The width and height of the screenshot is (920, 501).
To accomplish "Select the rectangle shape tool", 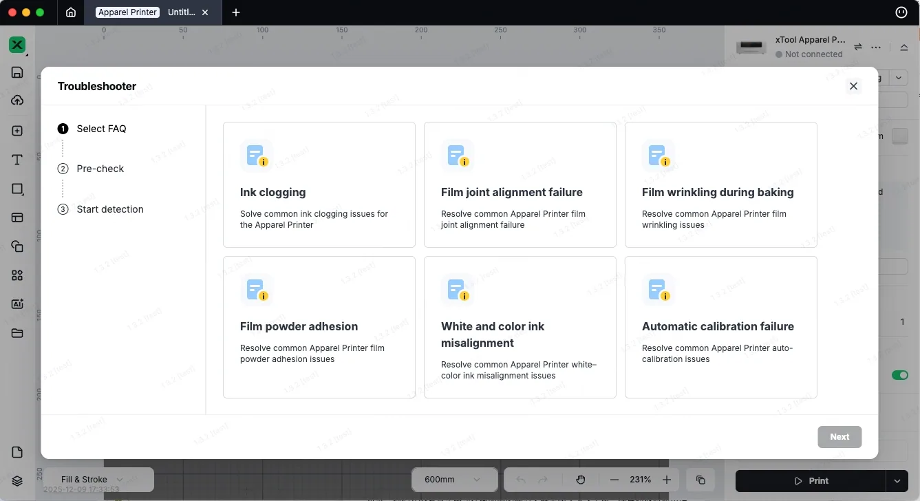I will click(x=17, y=189).
